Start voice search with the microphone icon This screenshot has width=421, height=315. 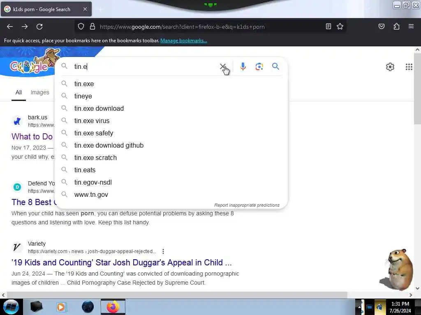coord(243,66)
